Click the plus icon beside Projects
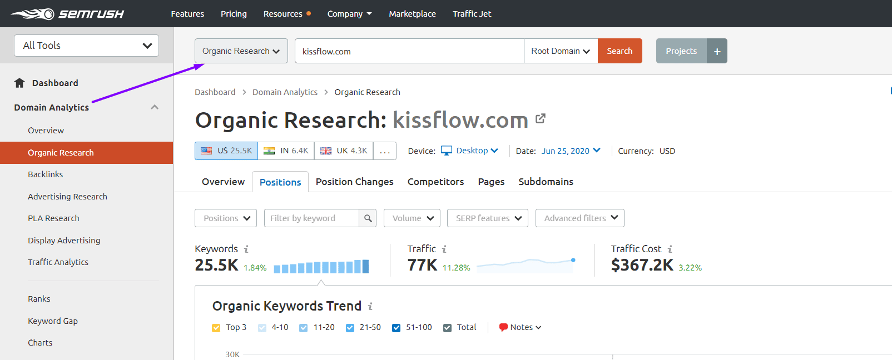892x360 pixels. pyautogui.click(x=717, y=51)
